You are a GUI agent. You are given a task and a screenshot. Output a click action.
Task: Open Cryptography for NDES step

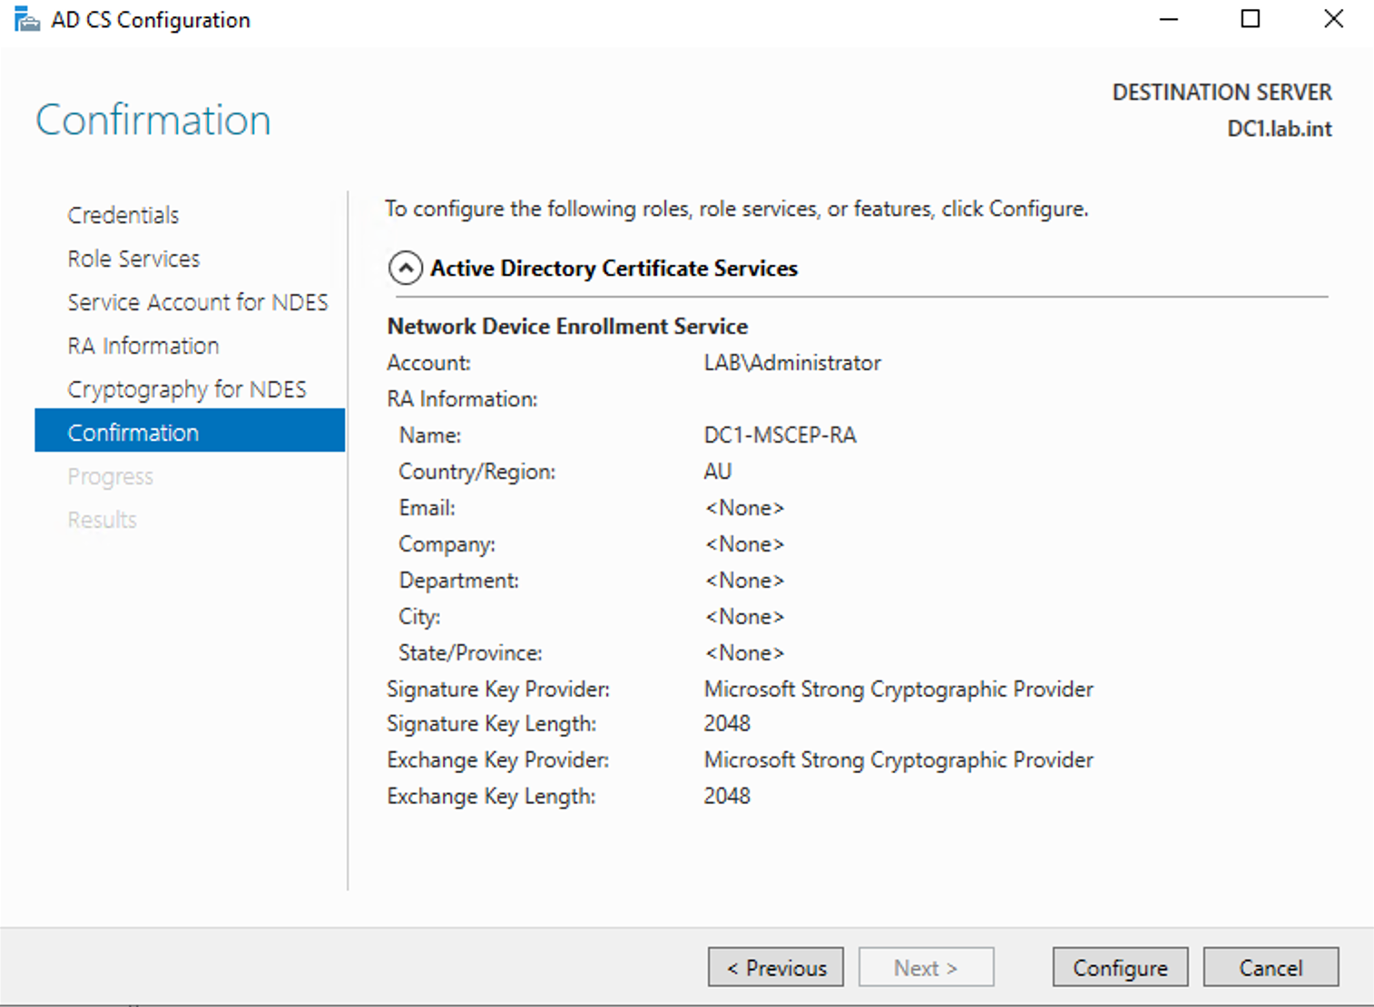(187, 389)
